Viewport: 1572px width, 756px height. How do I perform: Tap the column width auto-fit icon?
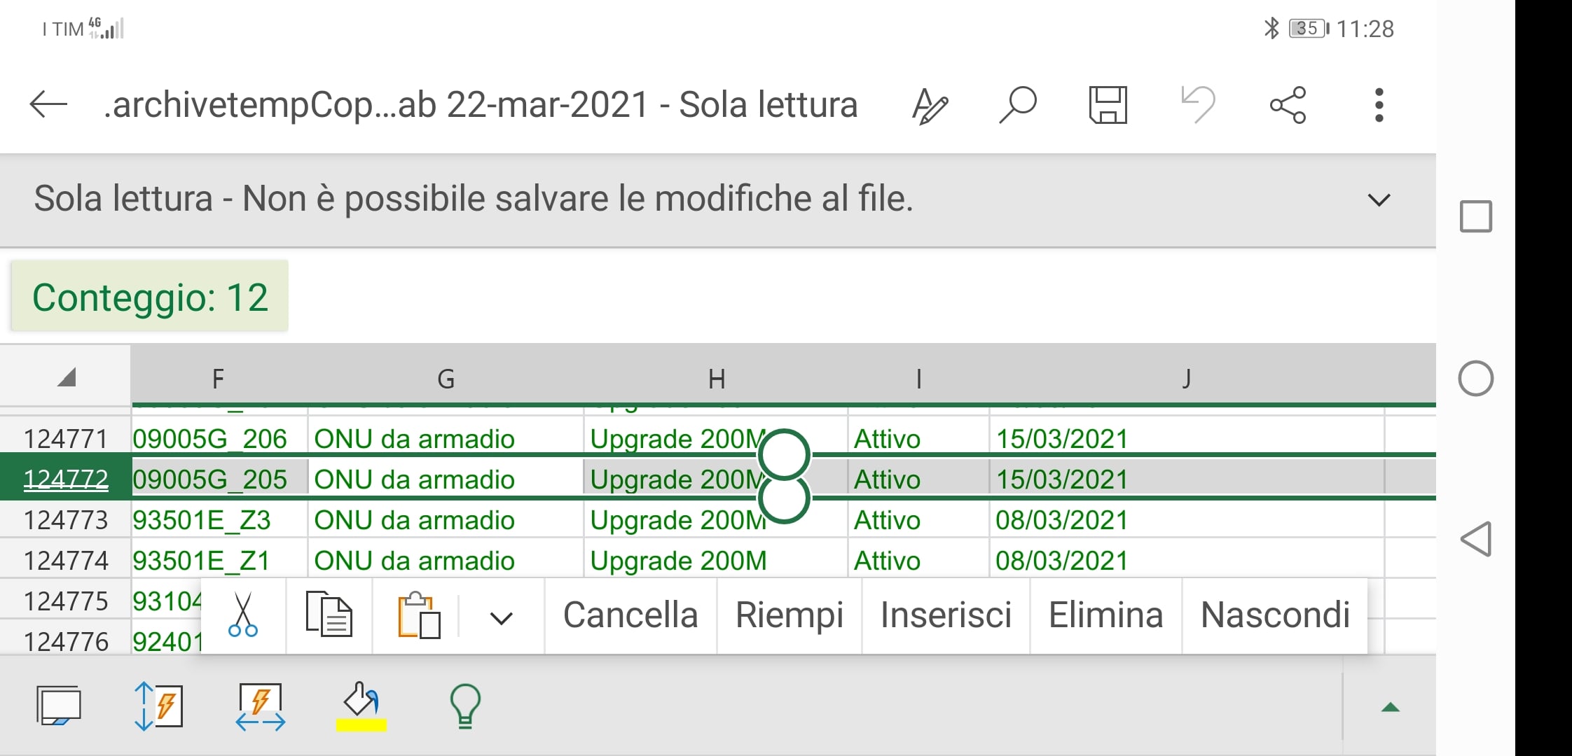pyautogui.click(x=260, y=706)
